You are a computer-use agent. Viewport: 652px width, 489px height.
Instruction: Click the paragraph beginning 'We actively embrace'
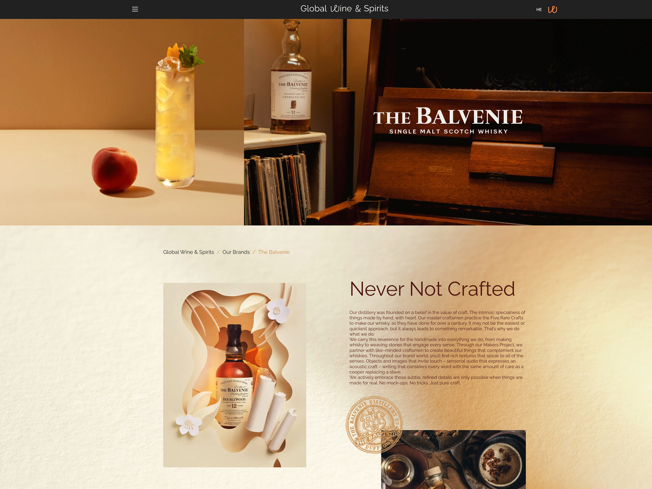pyautogui.click(x=436, y=380)
